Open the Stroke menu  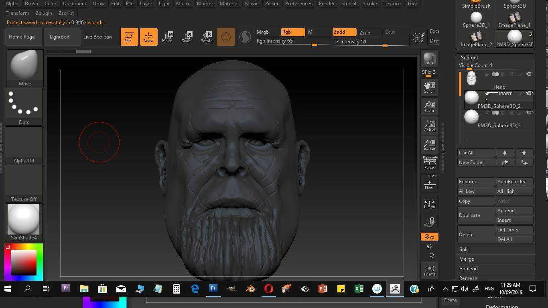[369, 3]
